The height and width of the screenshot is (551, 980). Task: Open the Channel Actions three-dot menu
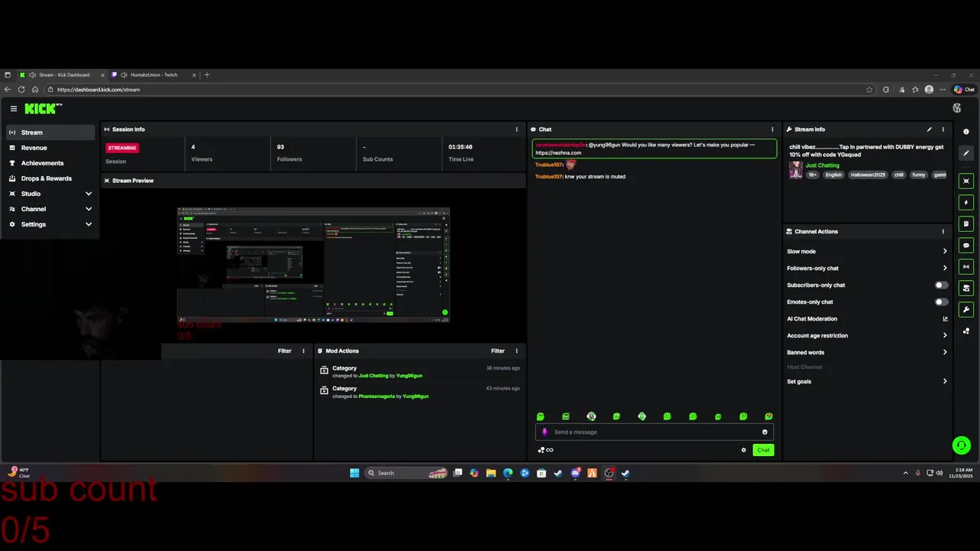pos(943,231)
